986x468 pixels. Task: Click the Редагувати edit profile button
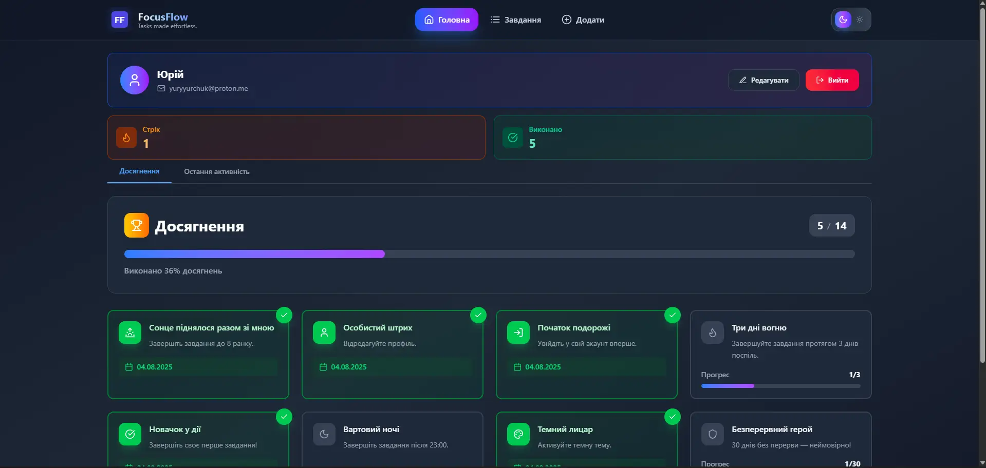point(764,80)
